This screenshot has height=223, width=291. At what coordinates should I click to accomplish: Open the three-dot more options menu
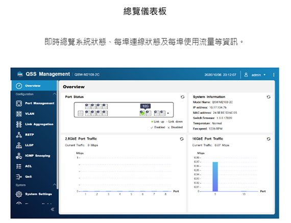(x=274, y=75)
